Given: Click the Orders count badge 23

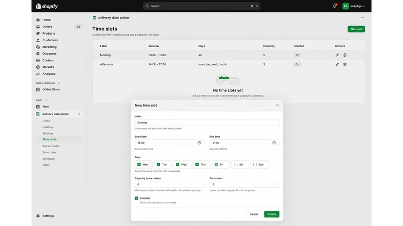Looking at the screenshot, I should (78, 27).
